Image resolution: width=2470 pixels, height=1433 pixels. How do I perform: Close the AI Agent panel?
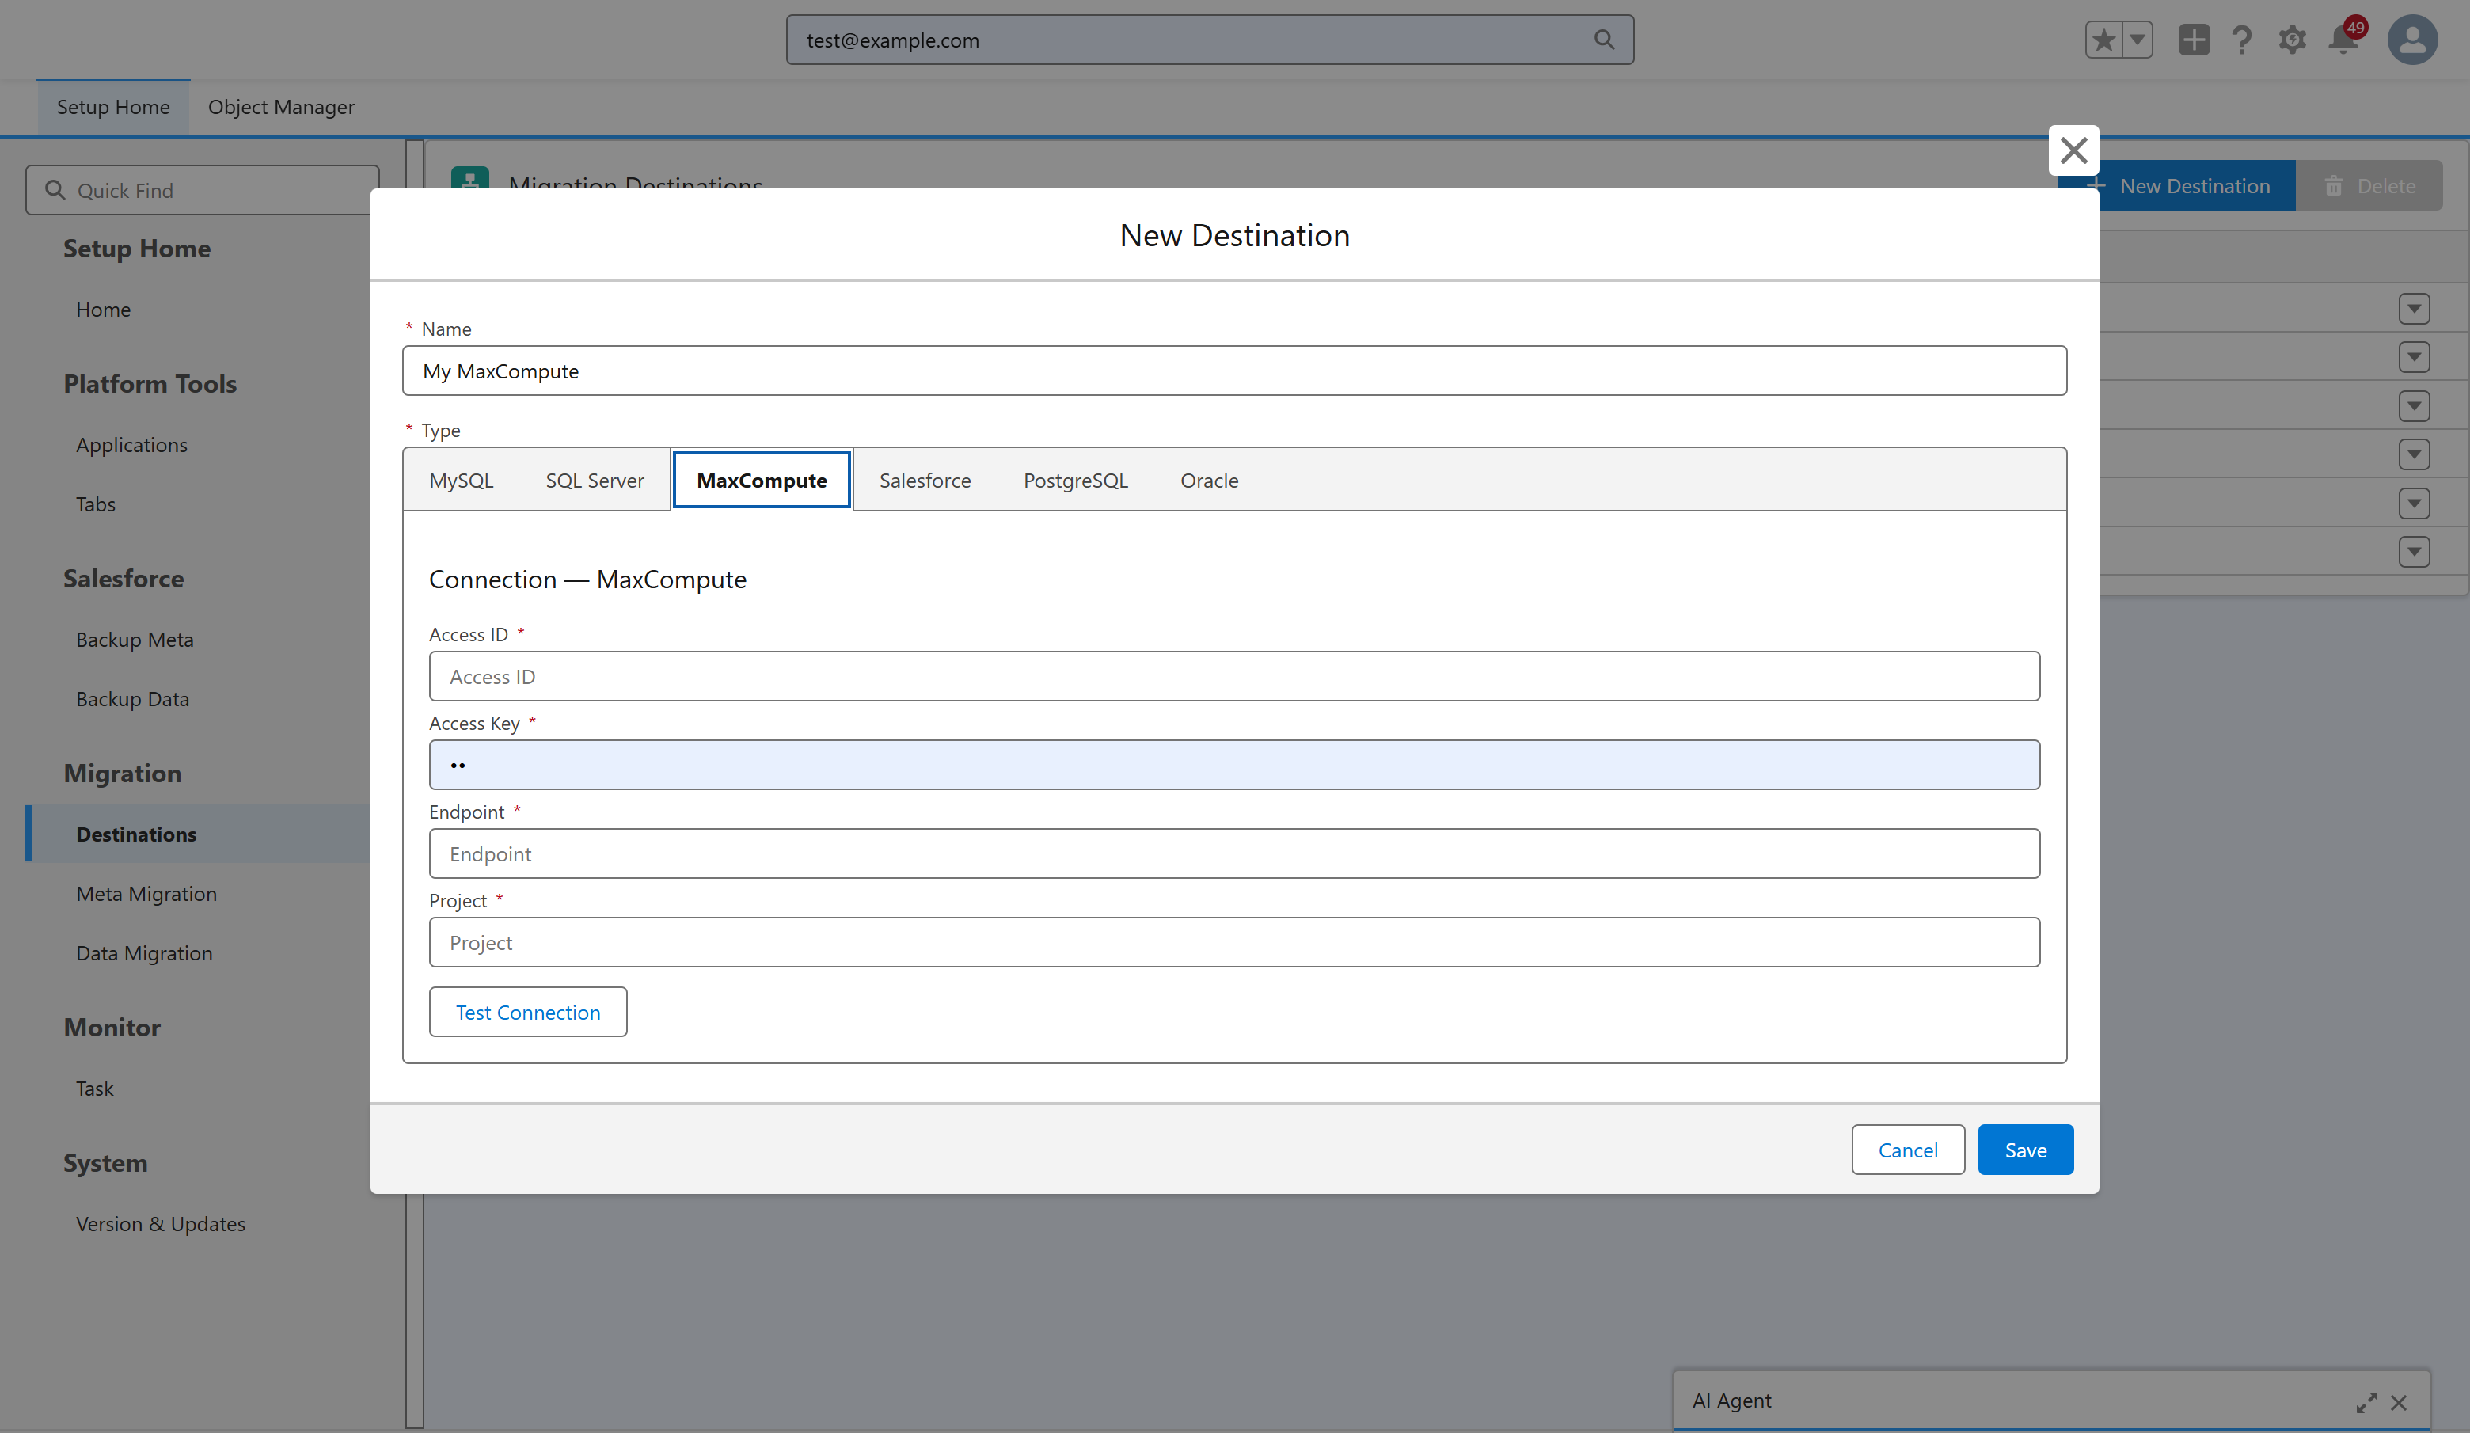(2399, 1403)
